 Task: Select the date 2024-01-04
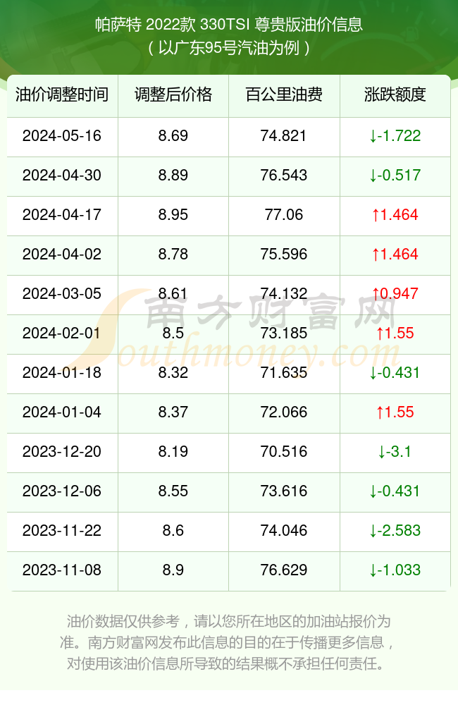pos(62,412)
